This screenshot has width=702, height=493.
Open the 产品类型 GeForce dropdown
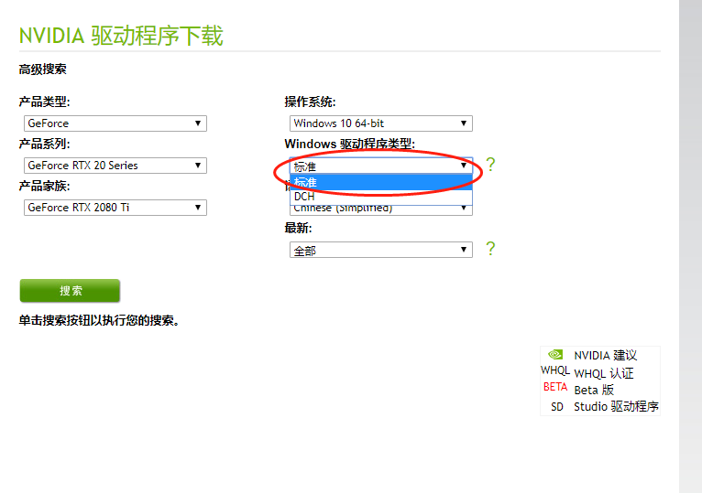(115, 123)
